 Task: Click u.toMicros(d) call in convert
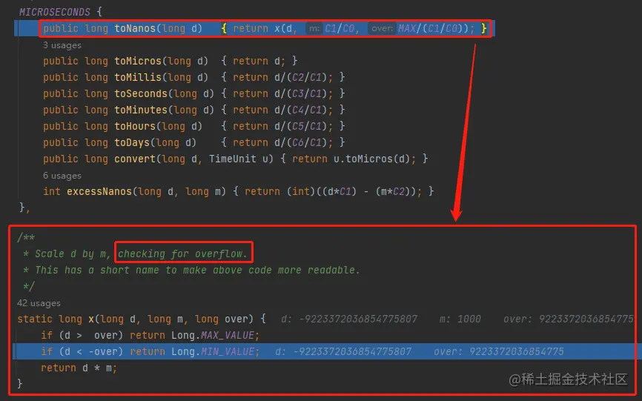[371, 159]
